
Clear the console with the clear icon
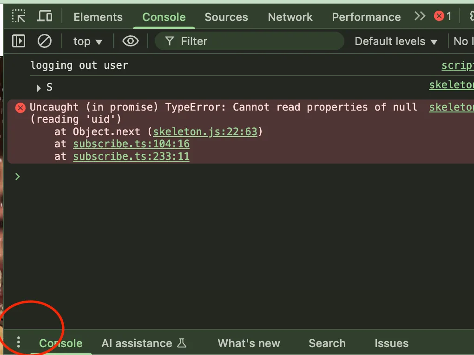pos(45,41)
